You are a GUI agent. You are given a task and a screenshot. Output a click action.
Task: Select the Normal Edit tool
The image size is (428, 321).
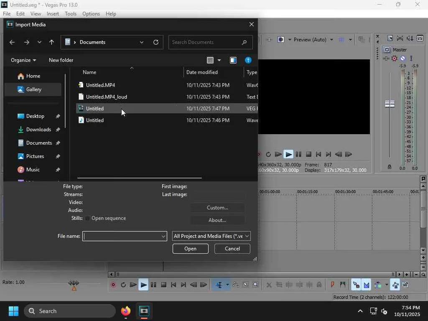point(219,285)
